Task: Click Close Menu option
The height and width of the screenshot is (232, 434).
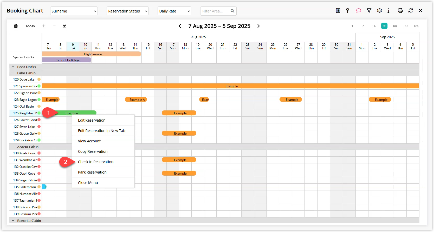Action: 103,183
